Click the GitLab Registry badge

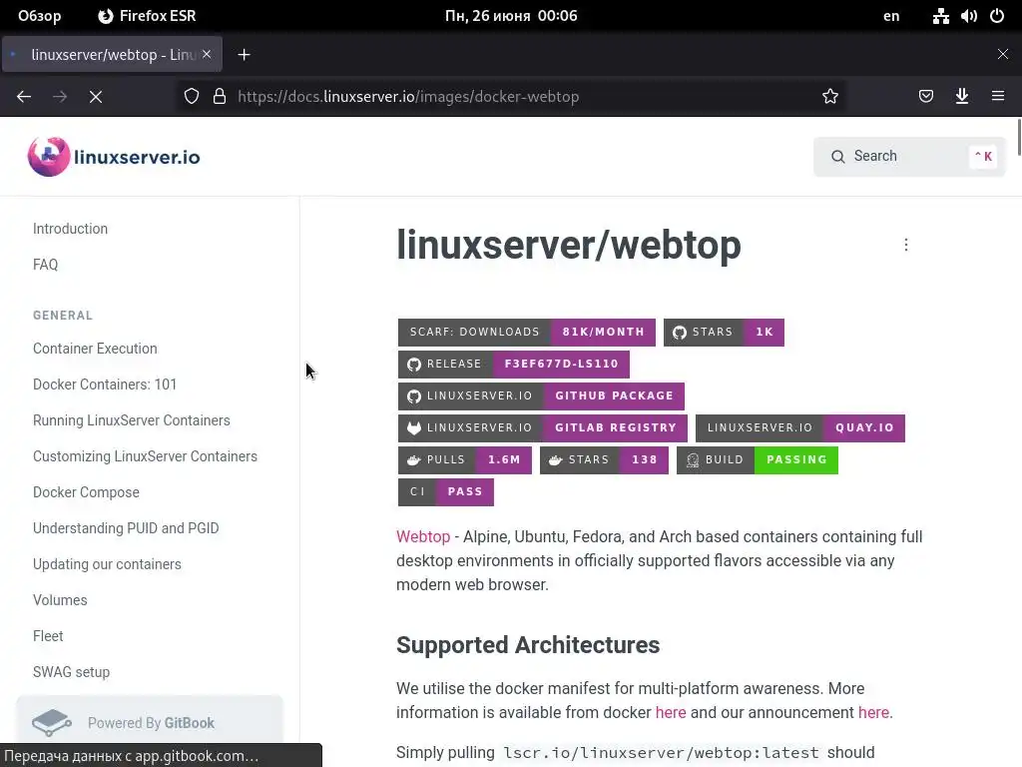(542, 427)
